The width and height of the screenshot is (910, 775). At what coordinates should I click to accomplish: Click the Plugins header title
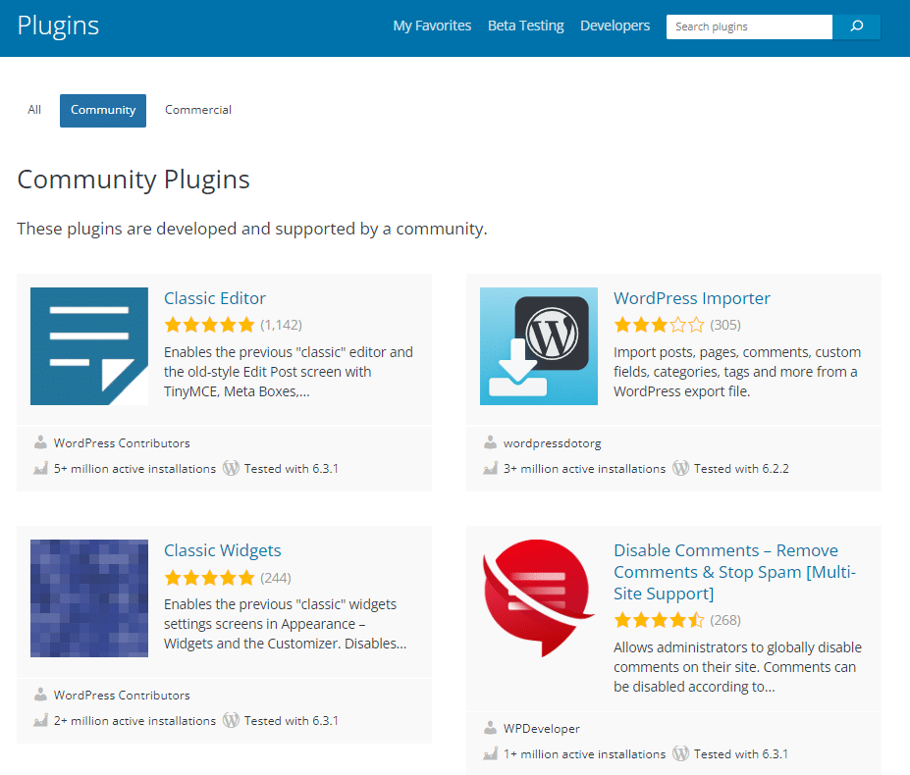(x=58, y=26)
